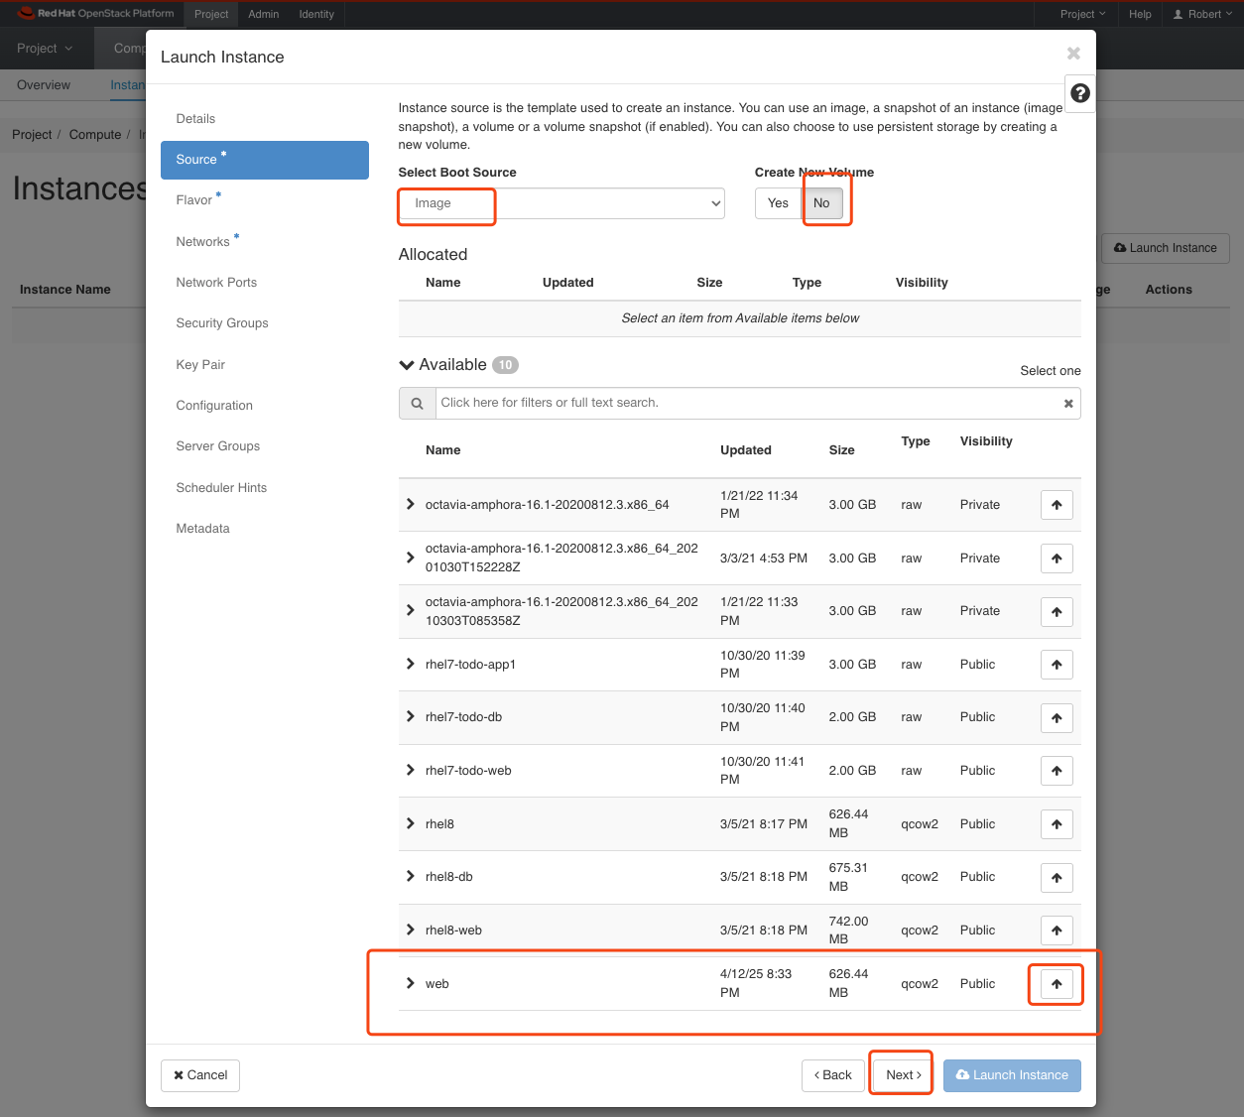This screenshot has width=1244, height=1117.
Task: Allocate the rhel8 image with its arrow button
Action: [1057, 824]
